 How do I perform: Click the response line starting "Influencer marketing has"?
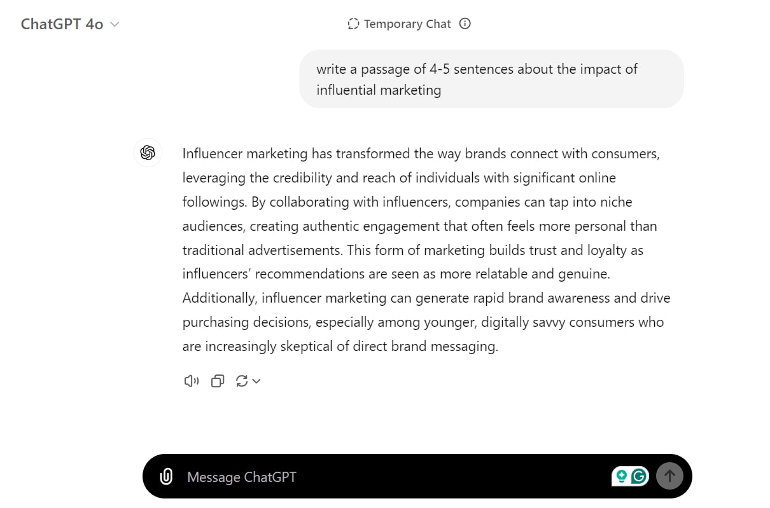420,154
